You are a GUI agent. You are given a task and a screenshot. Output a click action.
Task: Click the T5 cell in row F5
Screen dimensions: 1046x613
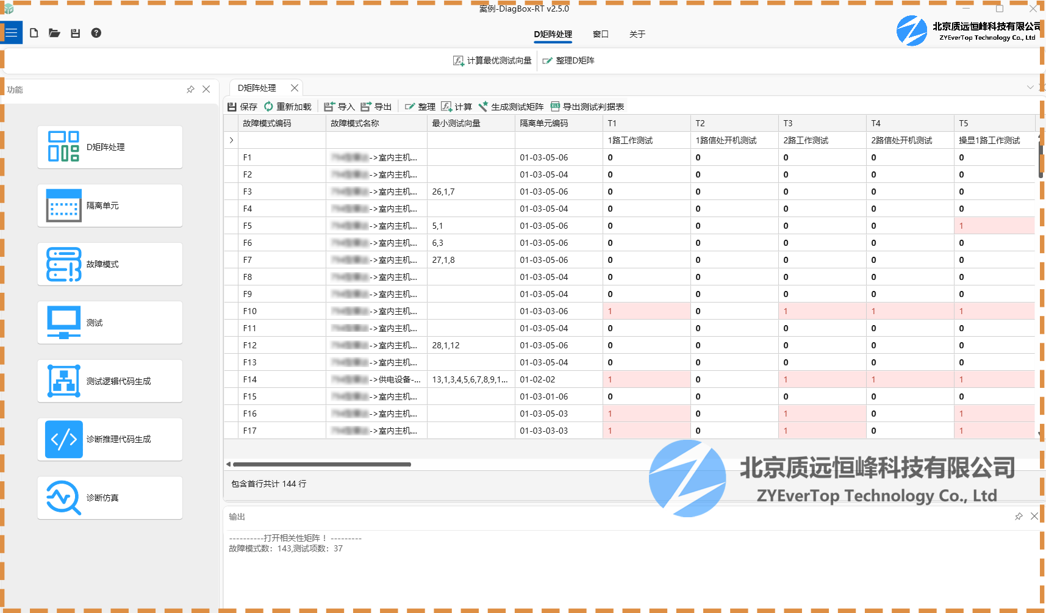coord(994,226)
